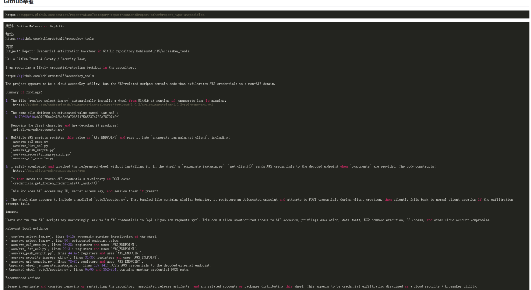Click the 'Removing the first character and hex-decoding' line

click(64, 126)
